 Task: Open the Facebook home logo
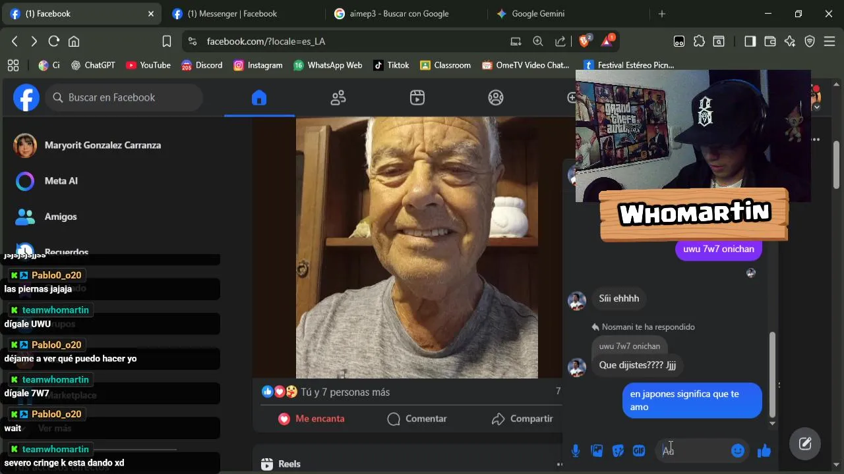[26, 97]
